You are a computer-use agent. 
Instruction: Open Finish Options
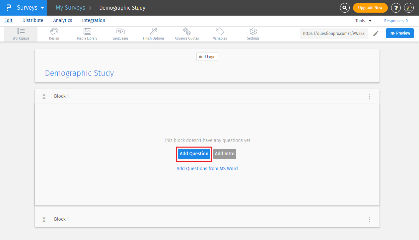(x=153, y=33)
